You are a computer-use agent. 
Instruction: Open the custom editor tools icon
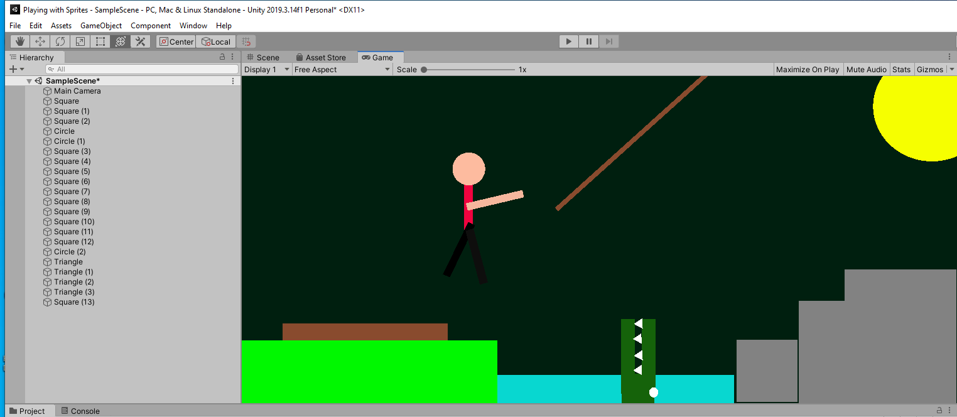(x=141, y=41)
